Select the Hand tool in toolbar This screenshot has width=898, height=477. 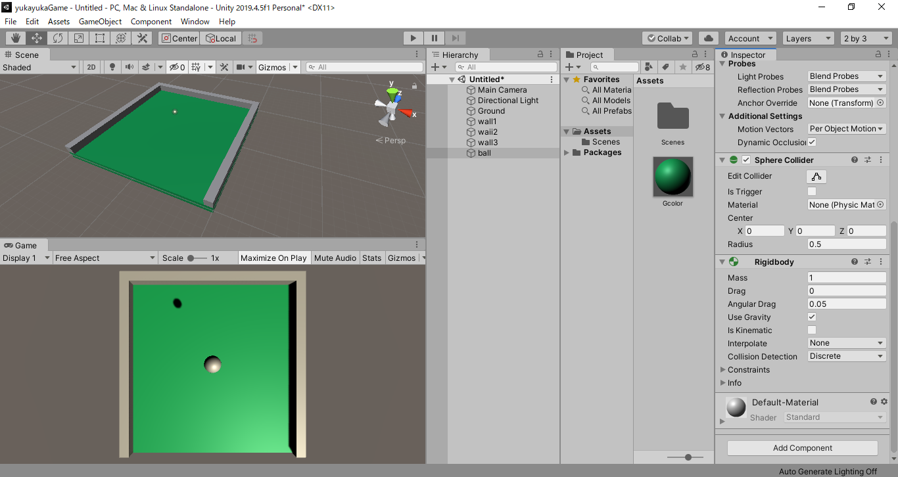(x=16, y=38)
